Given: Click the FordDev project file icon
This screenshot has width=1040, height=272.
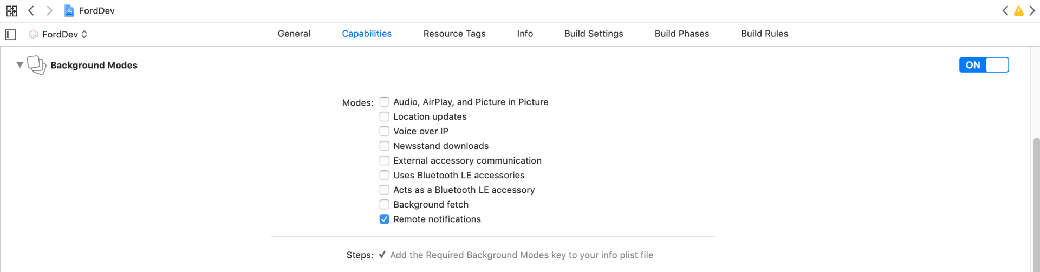Looking at the screenshot, I should pyautogui.click(x=69, y=11).
